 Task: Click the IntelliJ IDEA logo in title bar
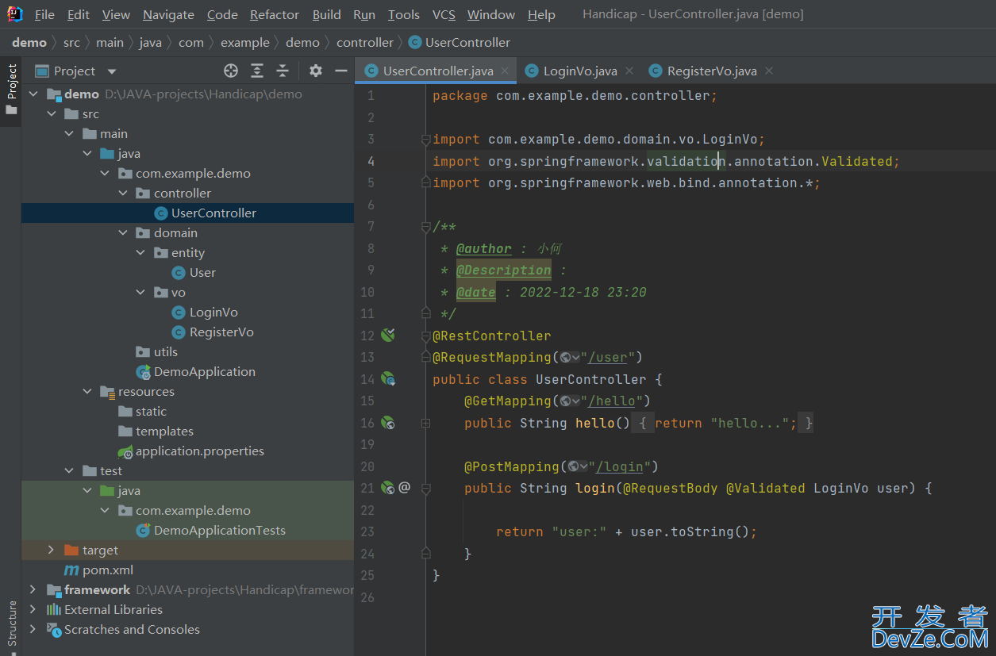tap(14, 14)
